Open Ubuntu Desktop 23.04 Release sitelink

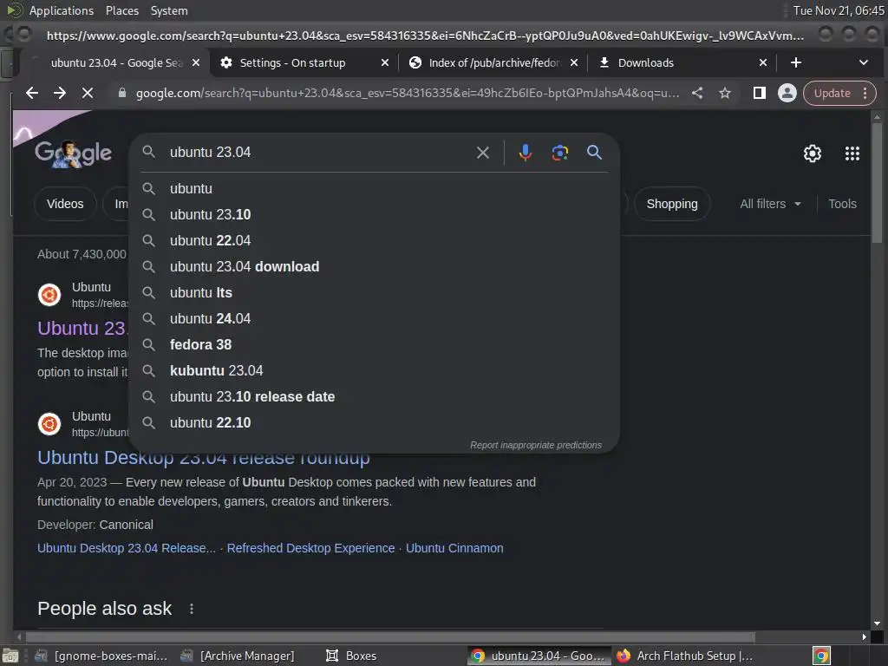coord(127,548)
